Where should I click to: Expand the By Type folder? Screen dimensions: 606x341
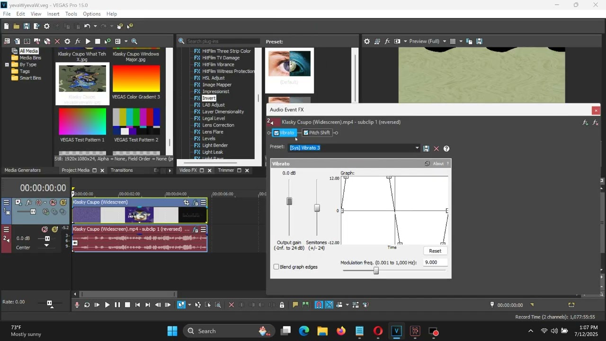click(x=7, y=64)
